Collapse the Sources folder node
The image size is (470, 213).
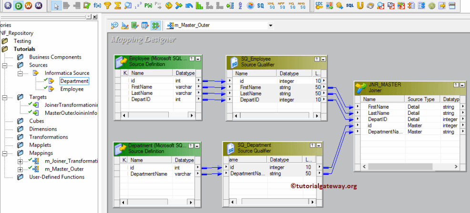pyautogui.click(x=5, y=65)
